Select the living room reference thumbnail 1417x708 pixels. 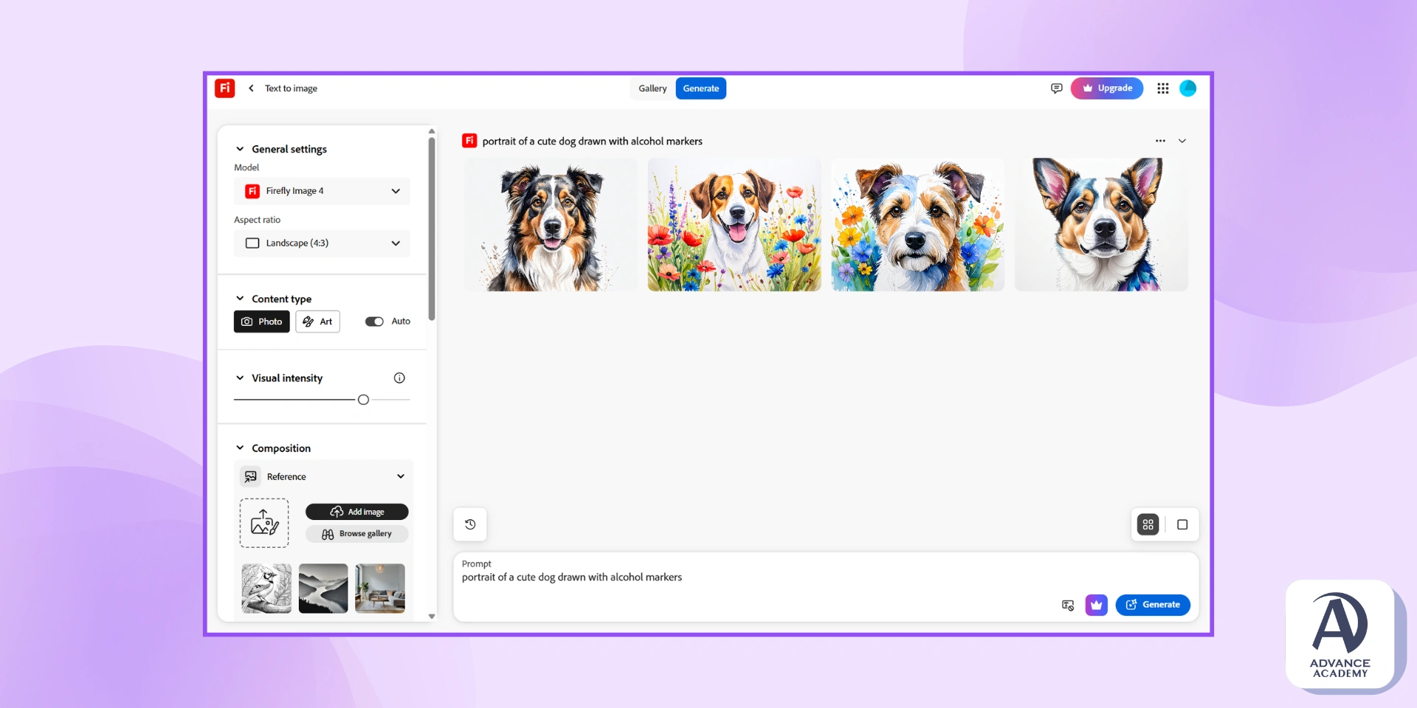pos(380,589)
